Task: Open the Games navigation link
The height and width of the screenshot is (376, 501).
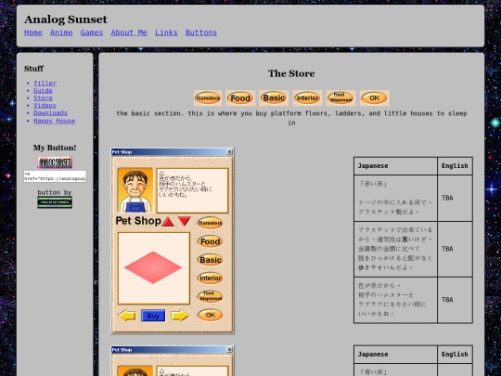Action: [92, 32]
